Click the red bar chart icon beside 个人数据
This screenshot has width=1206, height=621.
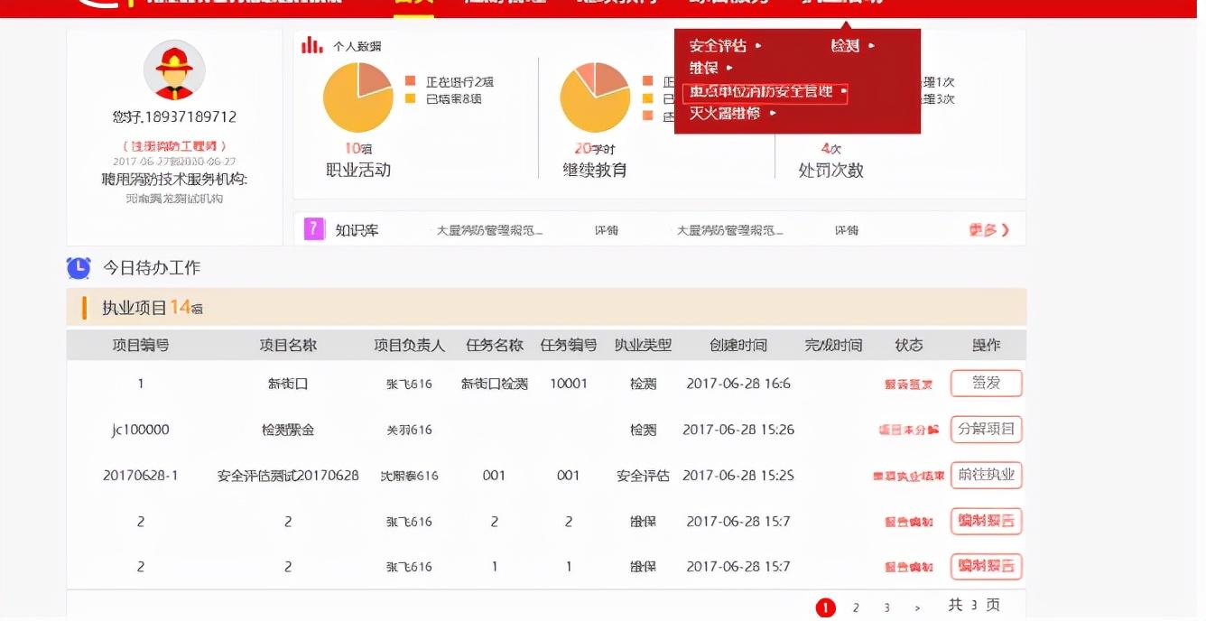point(312,45)
